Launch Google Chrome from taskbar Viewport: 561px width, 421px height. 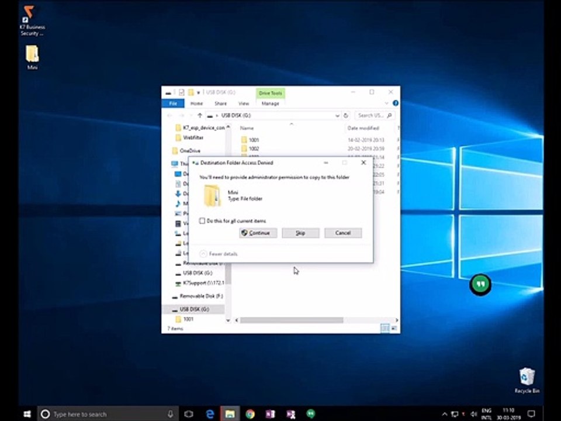pos(250,414)
